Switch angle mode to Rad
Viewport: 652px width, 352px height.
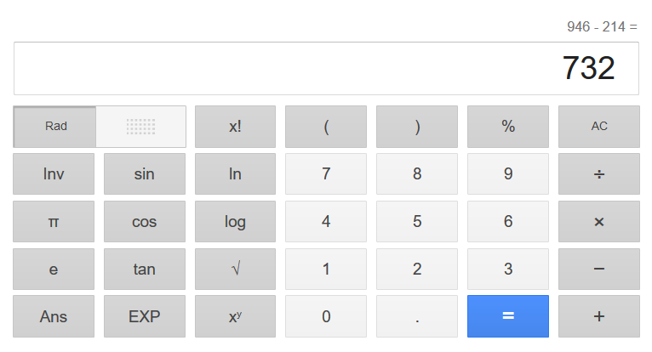tap(56, 127)
